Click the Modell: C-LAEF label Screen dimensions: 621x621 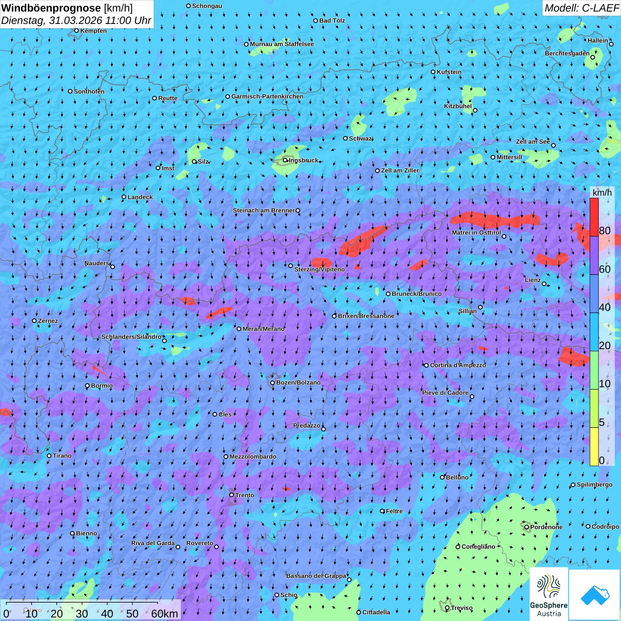coord(582,8)
